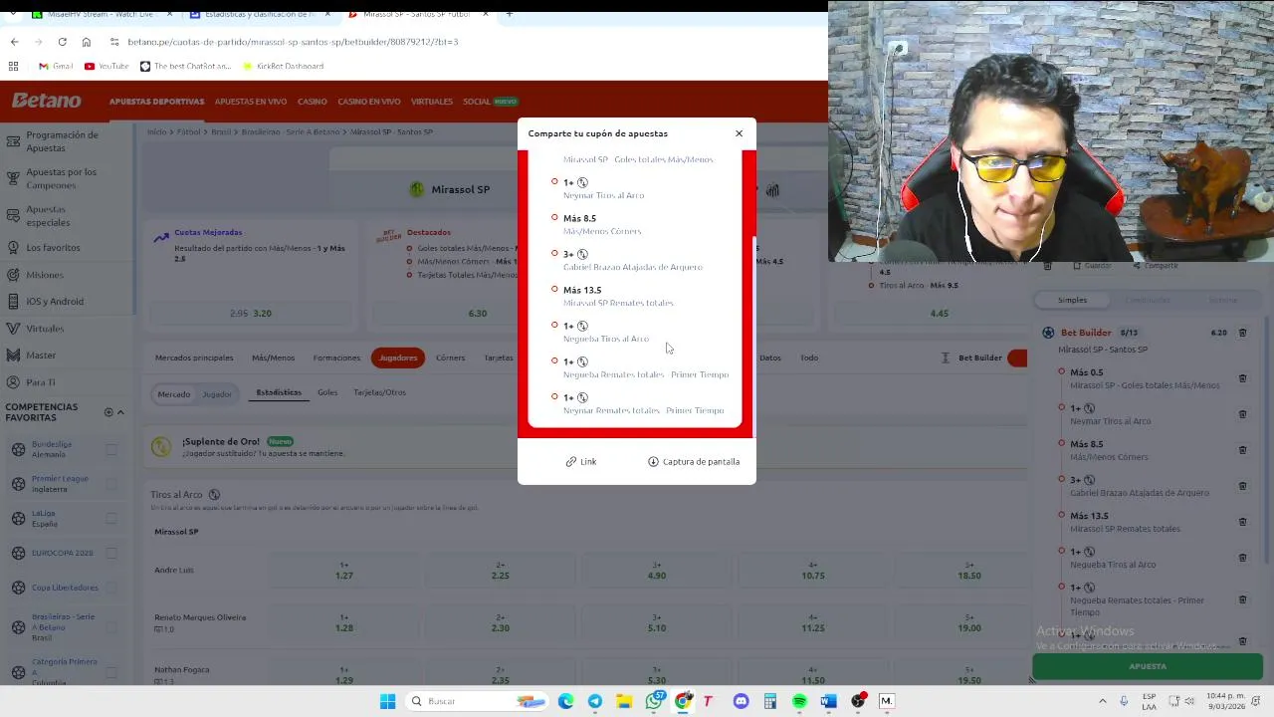1274x717 pixels.
Task: Open a new browser tab
Action: 509,14
